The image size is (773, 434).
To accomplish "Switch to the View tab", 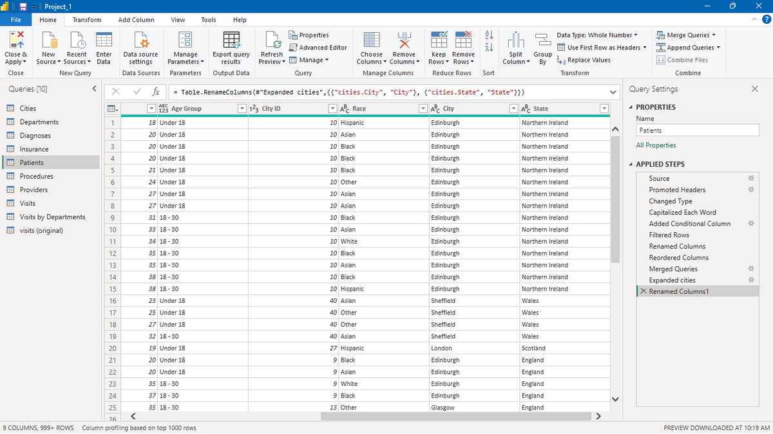I will [178, 20].
